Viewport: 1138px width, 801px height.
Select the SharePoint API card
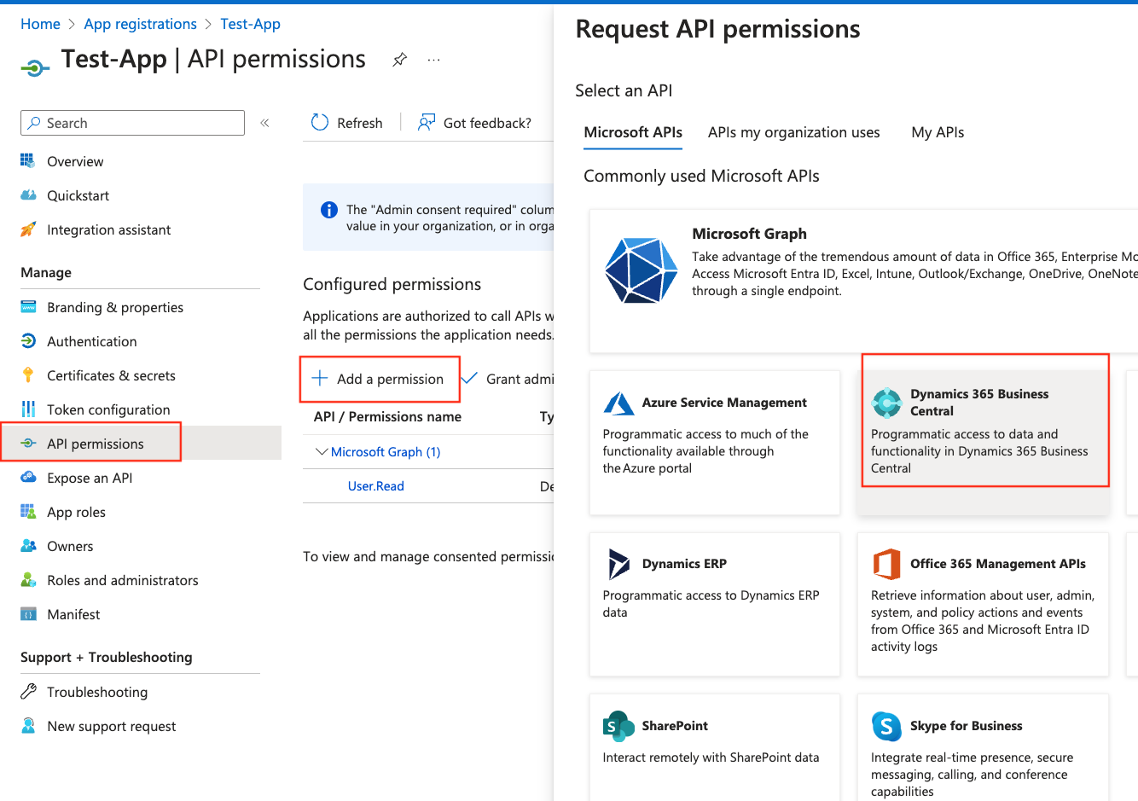point(715,747)
